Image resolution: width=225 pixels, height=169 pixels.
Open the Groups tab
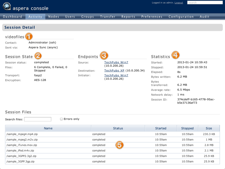tap(88, 17)
